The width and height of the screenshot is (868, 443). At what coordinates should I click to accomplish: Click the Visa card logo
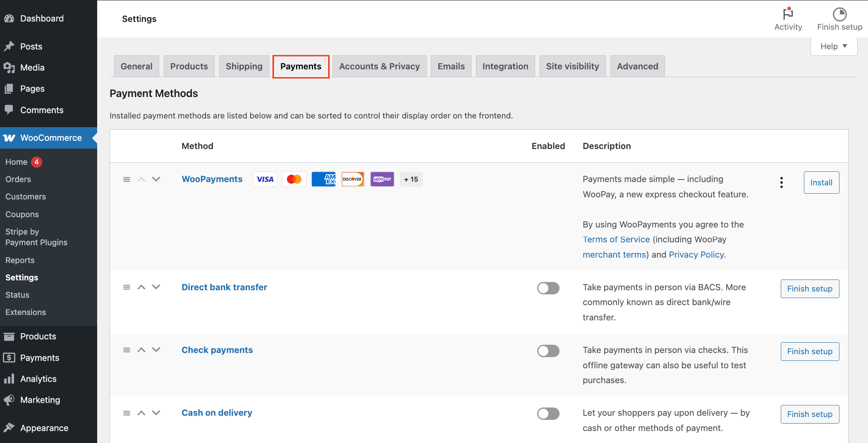pyautogui.click(x=265, y=179)
